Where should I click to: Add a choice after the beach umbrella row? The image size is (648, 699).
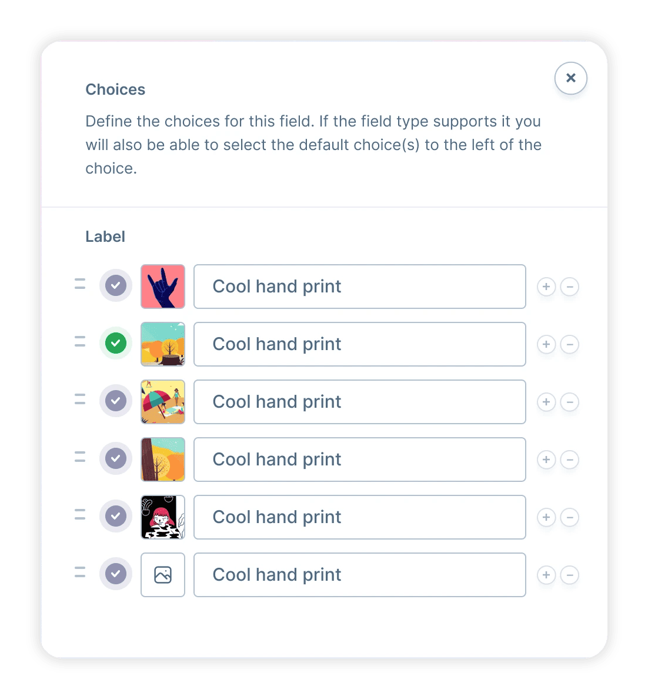546,402
